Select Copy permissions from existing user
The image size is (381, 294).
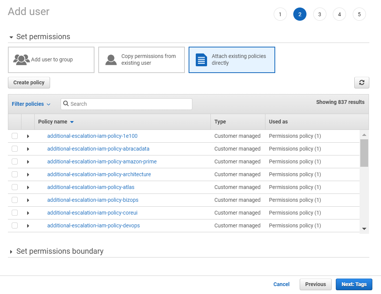click(141, 59)
